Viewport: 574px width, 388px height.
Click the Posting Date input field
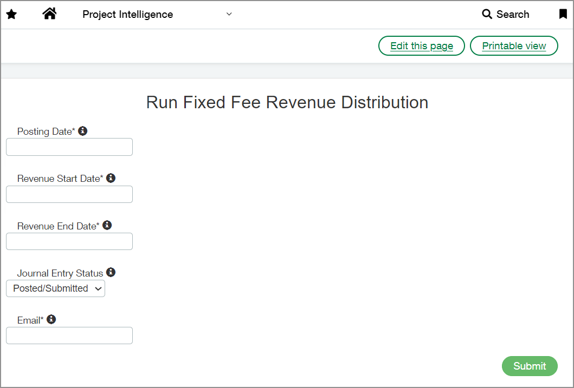69,147
